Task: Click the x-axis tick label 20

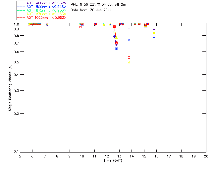Action: click(206, 156)
